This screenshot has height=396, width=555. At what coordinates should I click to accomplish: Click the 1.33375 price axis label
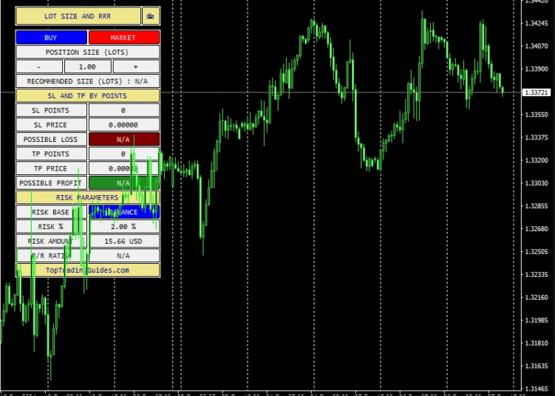click(x=537, y=137)
